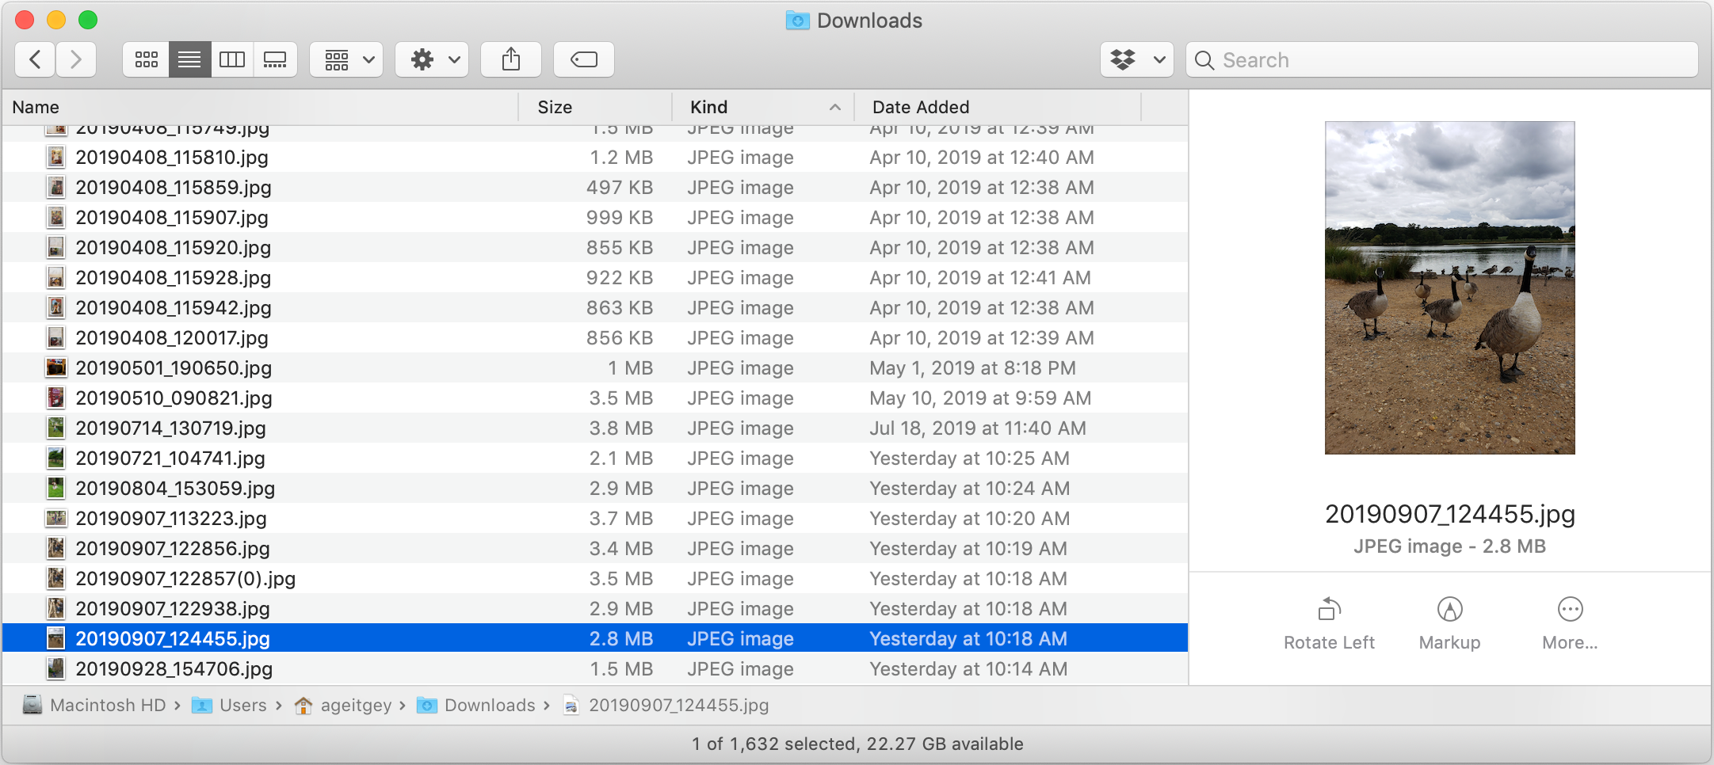The height and width of the screenshot is (765, 1714).
Task: Select file 20190408_115928.jpg
Action: [594, 278]
